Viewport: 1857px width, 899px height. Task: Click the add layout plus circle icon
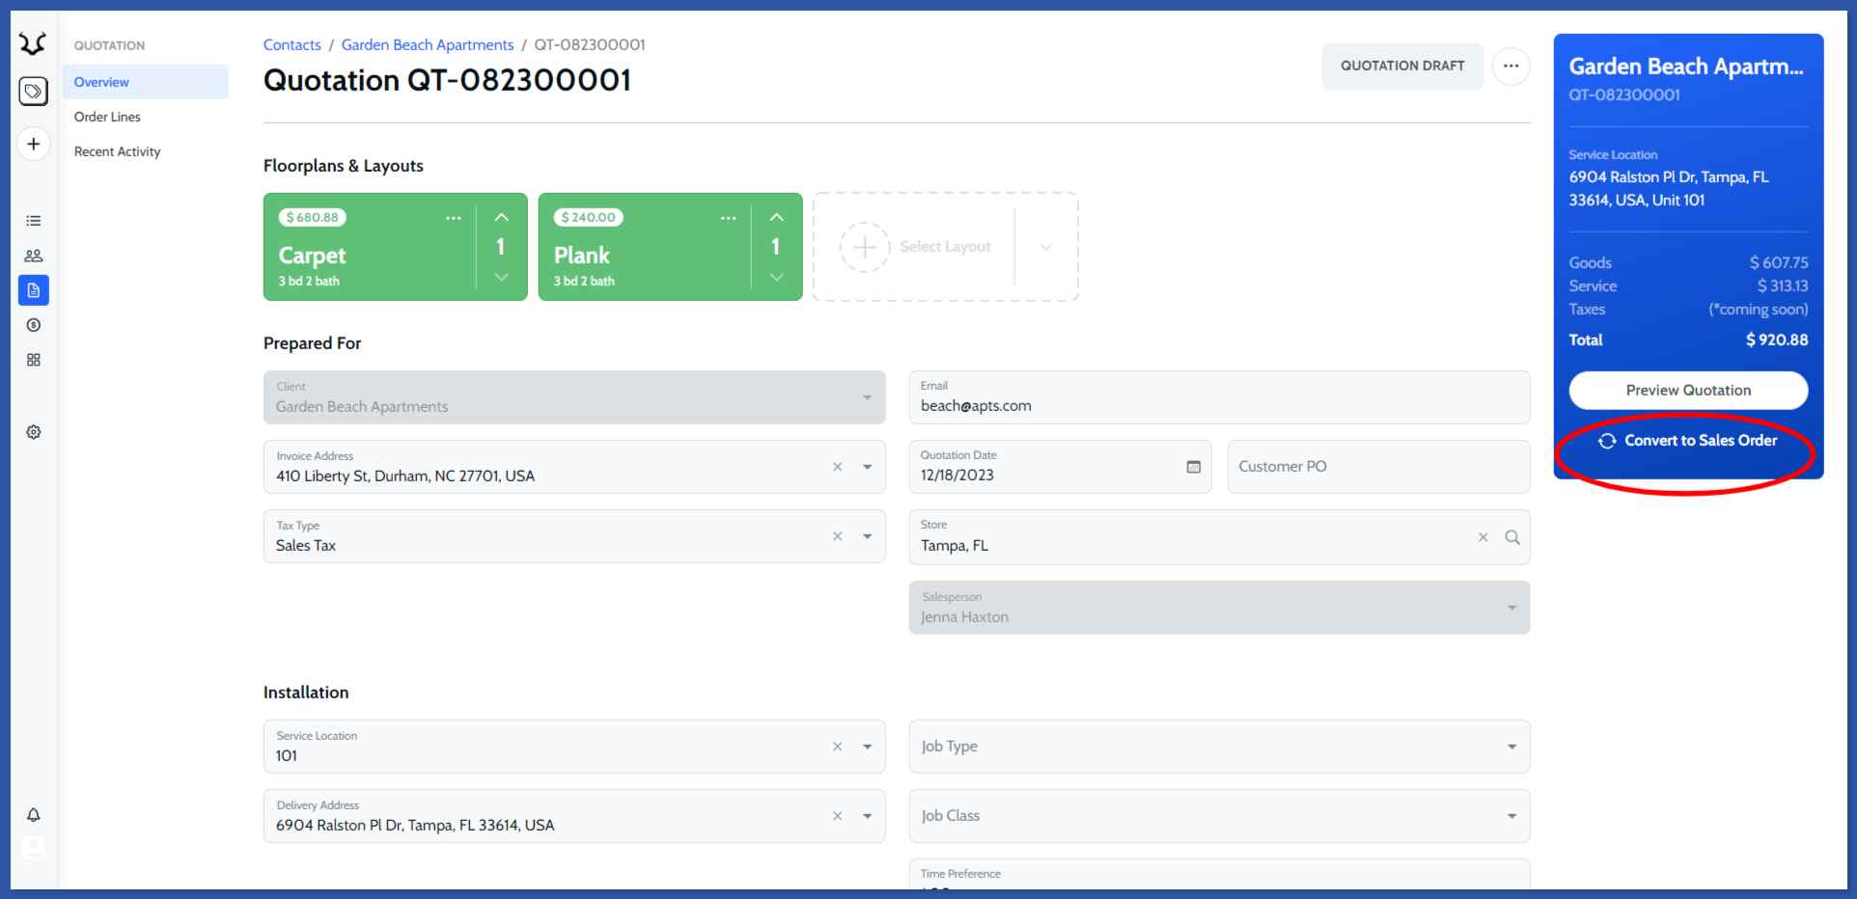(x=865, y=247)
